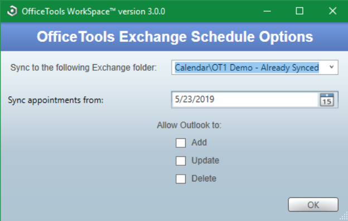The image size is (348, 221).
Task: Click the OfficeTools WorkSpace logo icon
Action: tap(12, 11)
